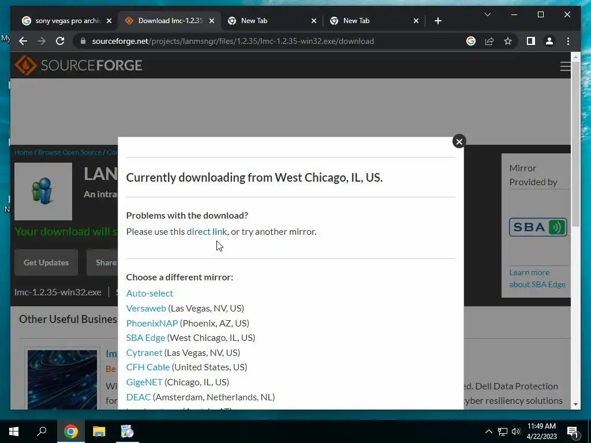Click the blue abstract ad thumbnail

[x=62, y=380]
